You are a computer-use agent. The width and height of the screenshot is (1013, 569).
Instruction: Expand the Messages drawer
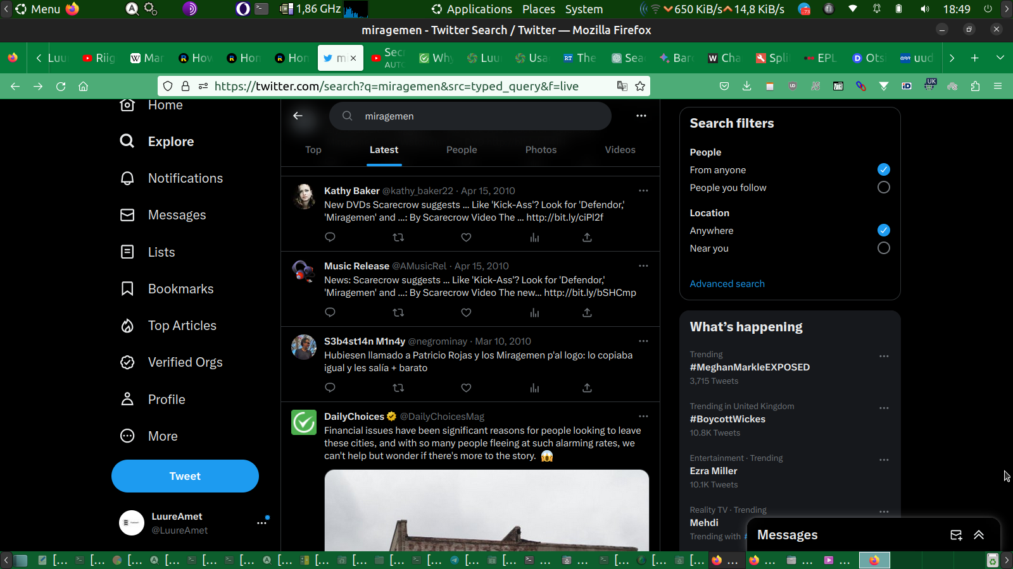979,535
